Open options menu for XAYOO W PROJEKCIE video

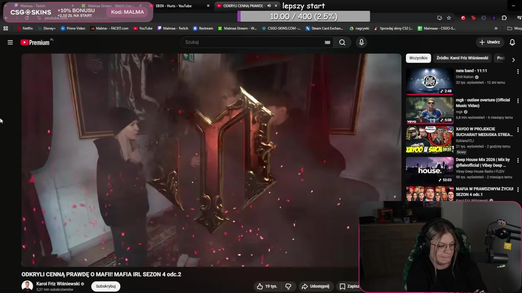tap(518, 130)
